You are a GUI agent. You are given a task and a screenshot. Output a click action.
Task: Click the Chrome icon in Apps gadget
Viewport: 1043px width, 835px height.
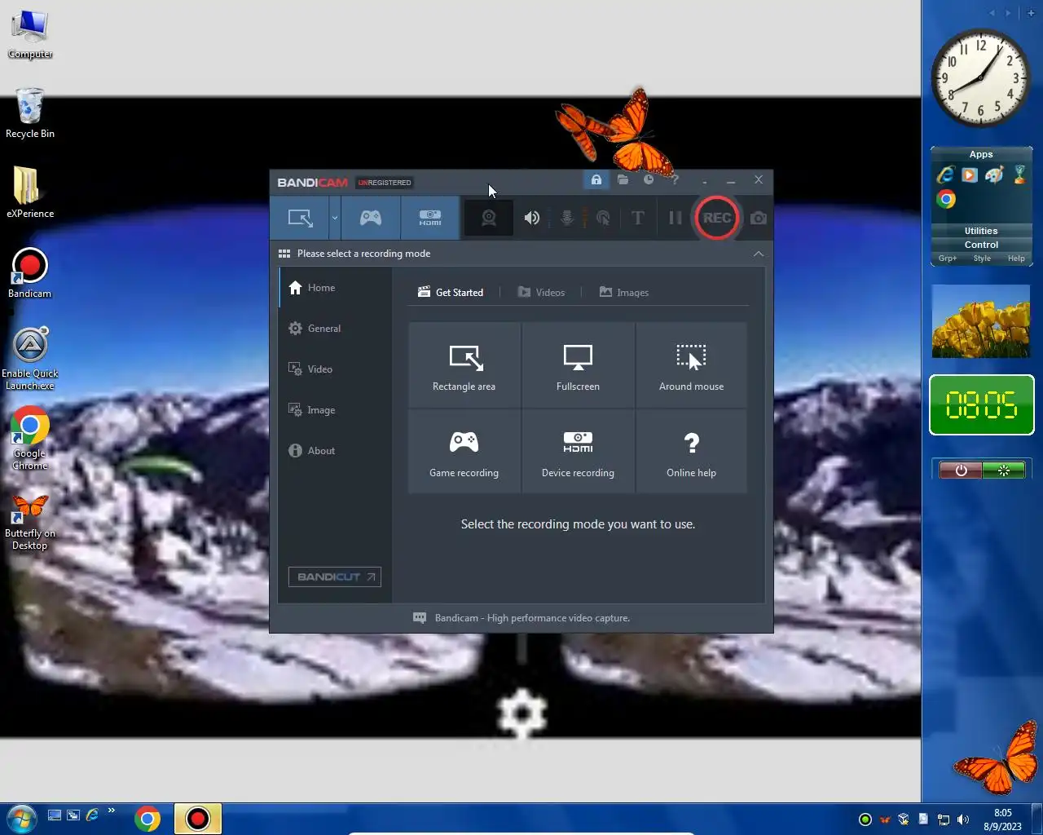(946, 199)
